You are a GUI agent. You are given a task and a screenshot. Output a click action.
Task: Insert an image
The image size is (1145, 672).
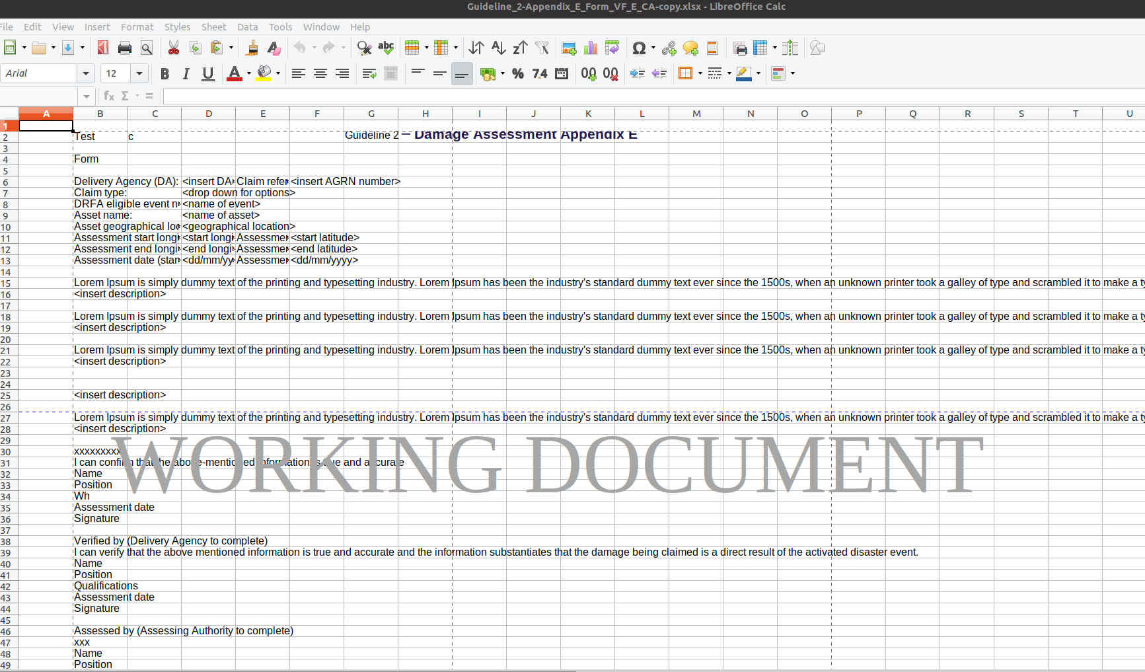click(x=569, y=48)
